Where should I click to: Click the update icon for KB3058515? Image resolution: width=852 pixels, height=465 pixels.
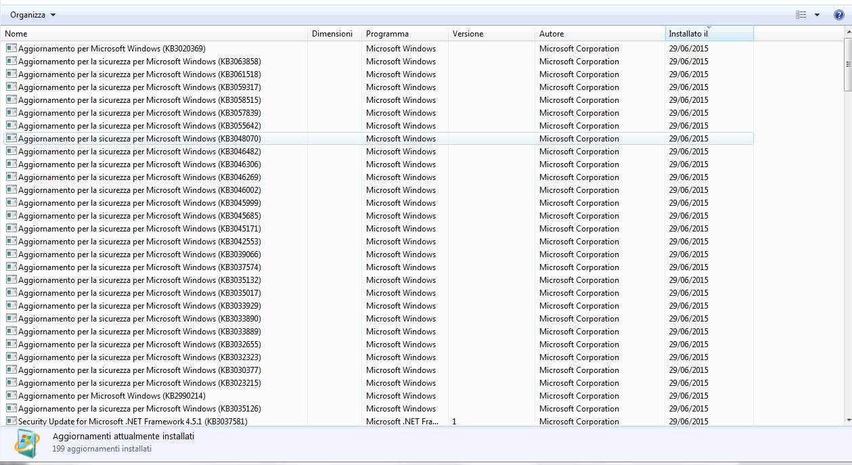[x=11, y=99]
